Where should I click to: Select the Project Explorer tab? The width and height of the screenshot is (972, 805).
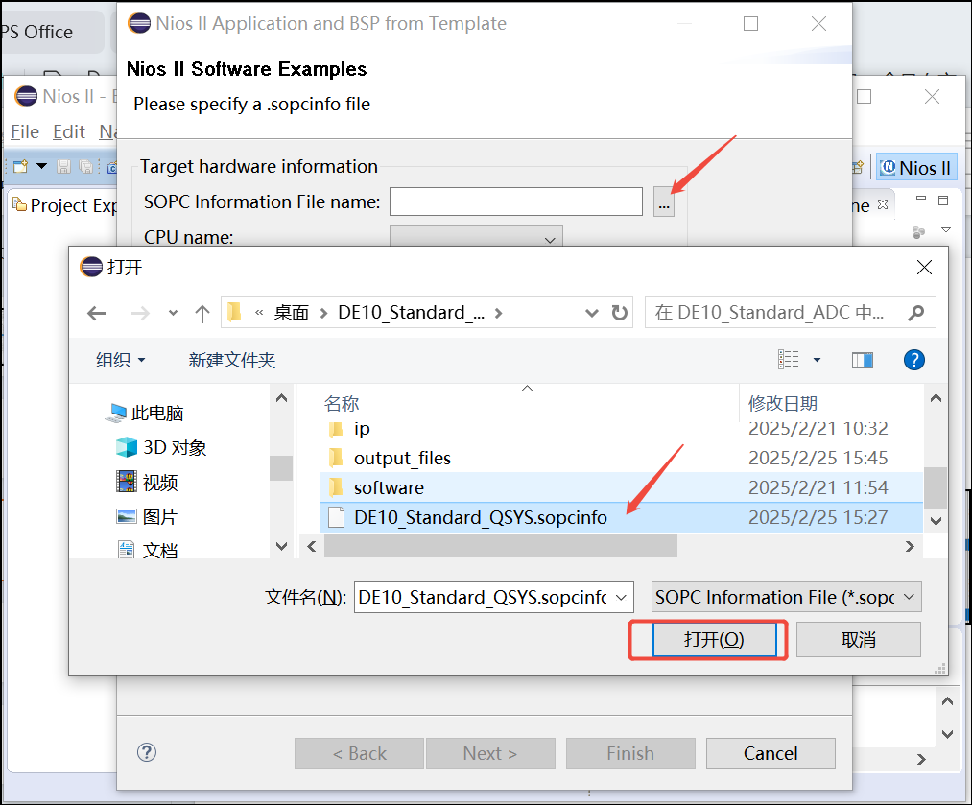[64, 205]
